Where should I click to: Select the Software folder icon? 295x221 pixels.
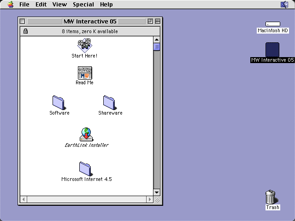pos(59,103)
